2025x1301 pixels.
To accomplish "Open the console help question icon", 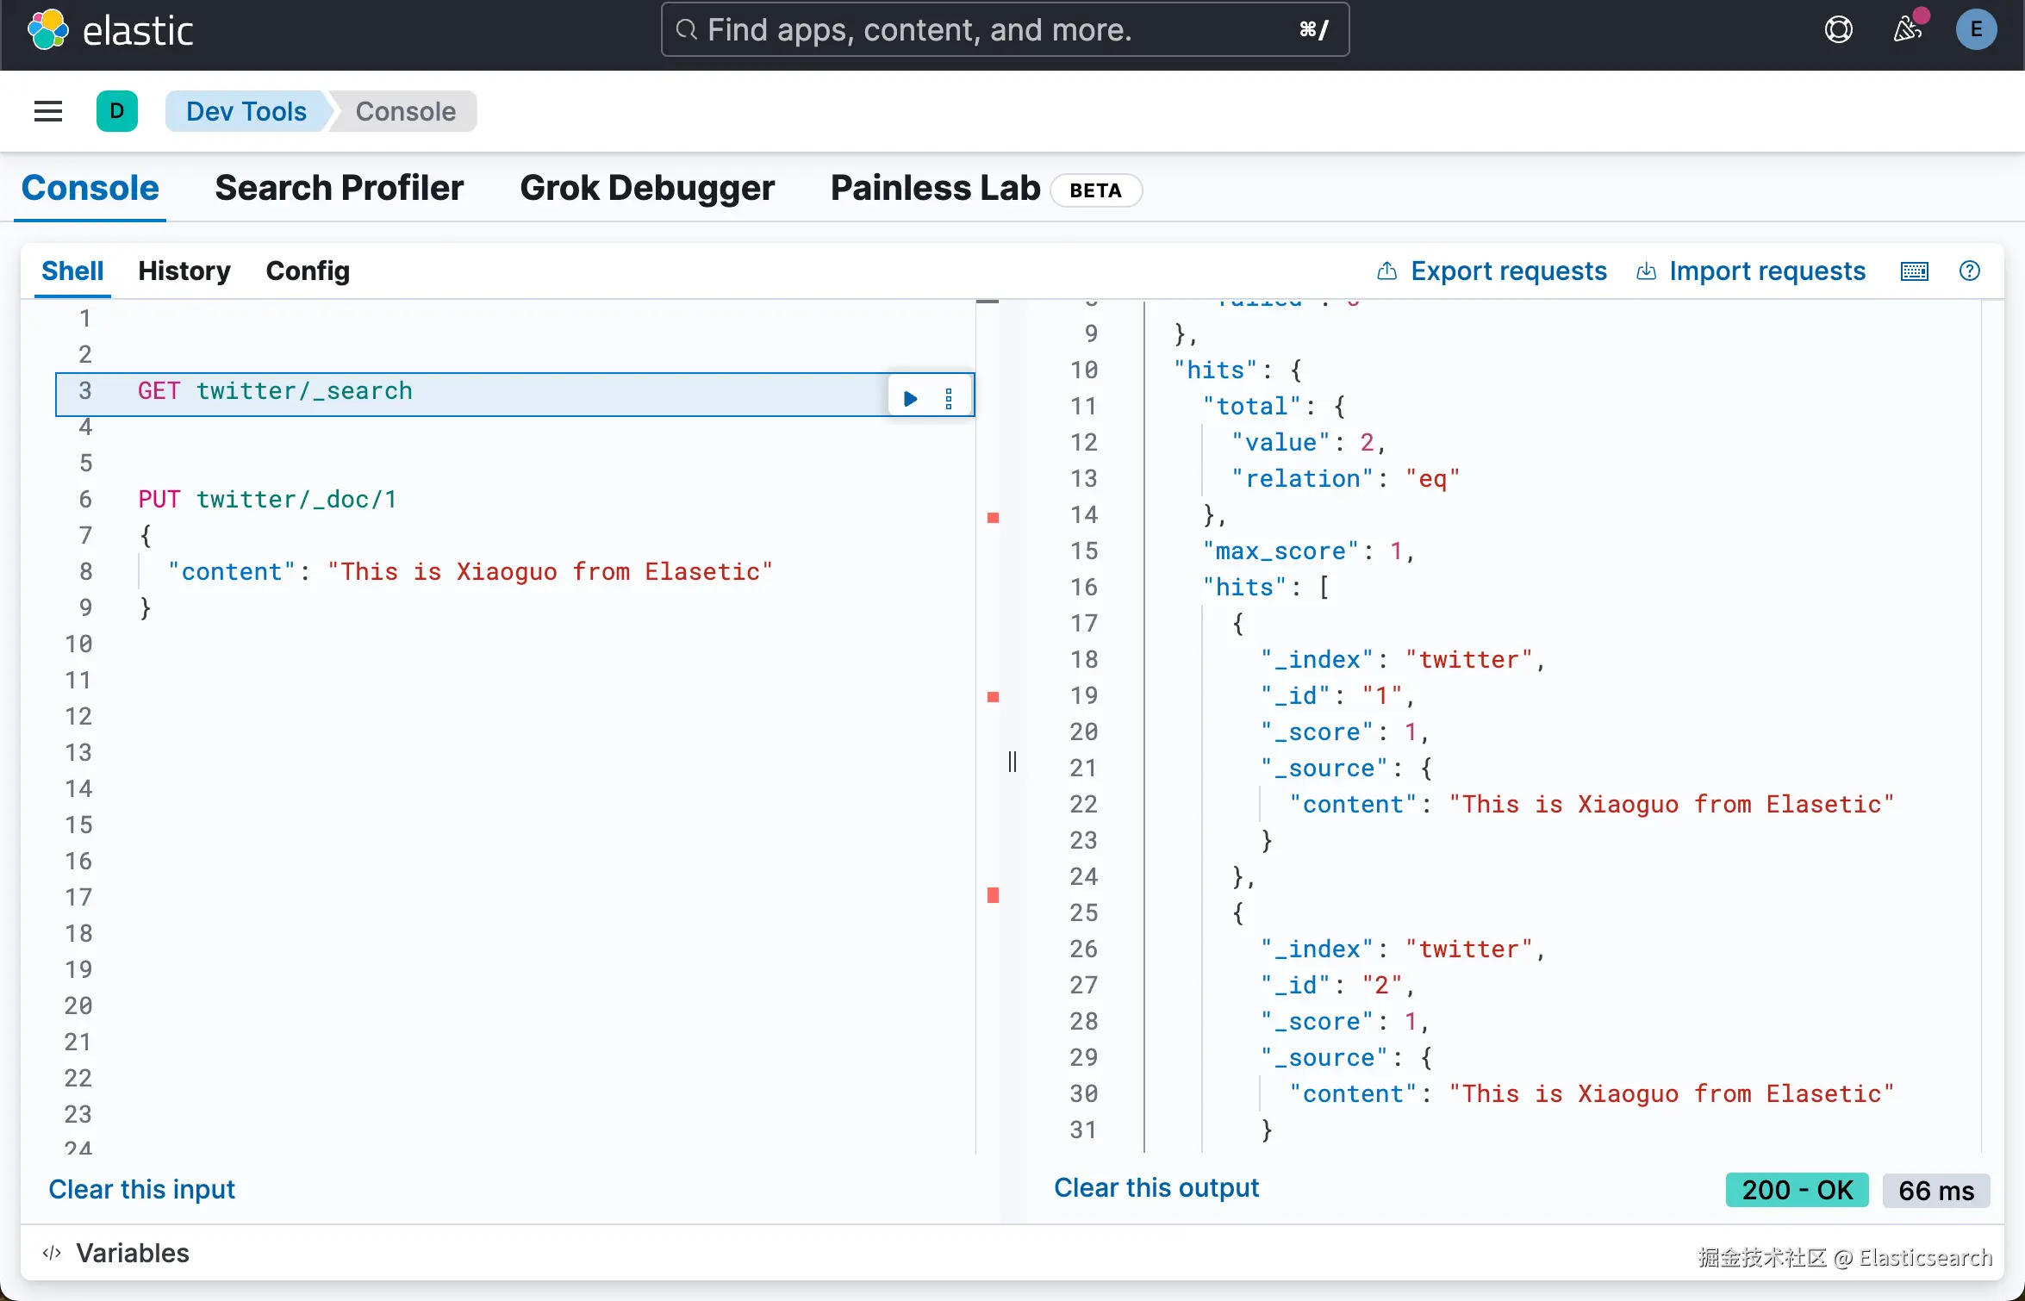I will tap(1970, 271).
